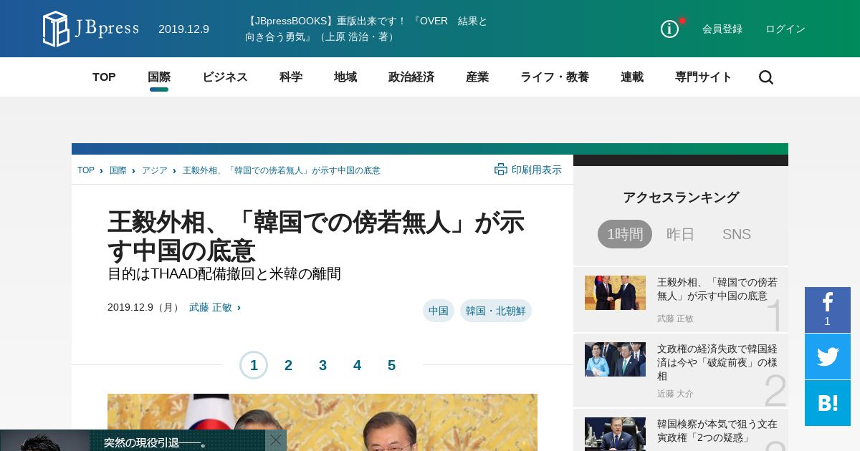Open 産業 navigation item

click(477, 77)
